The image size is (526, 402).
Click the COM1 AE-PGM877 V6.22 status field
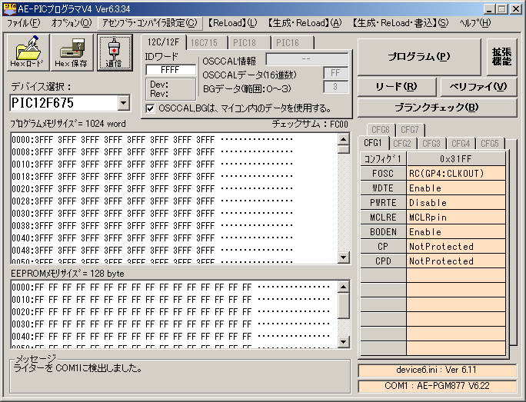(438, 386)
